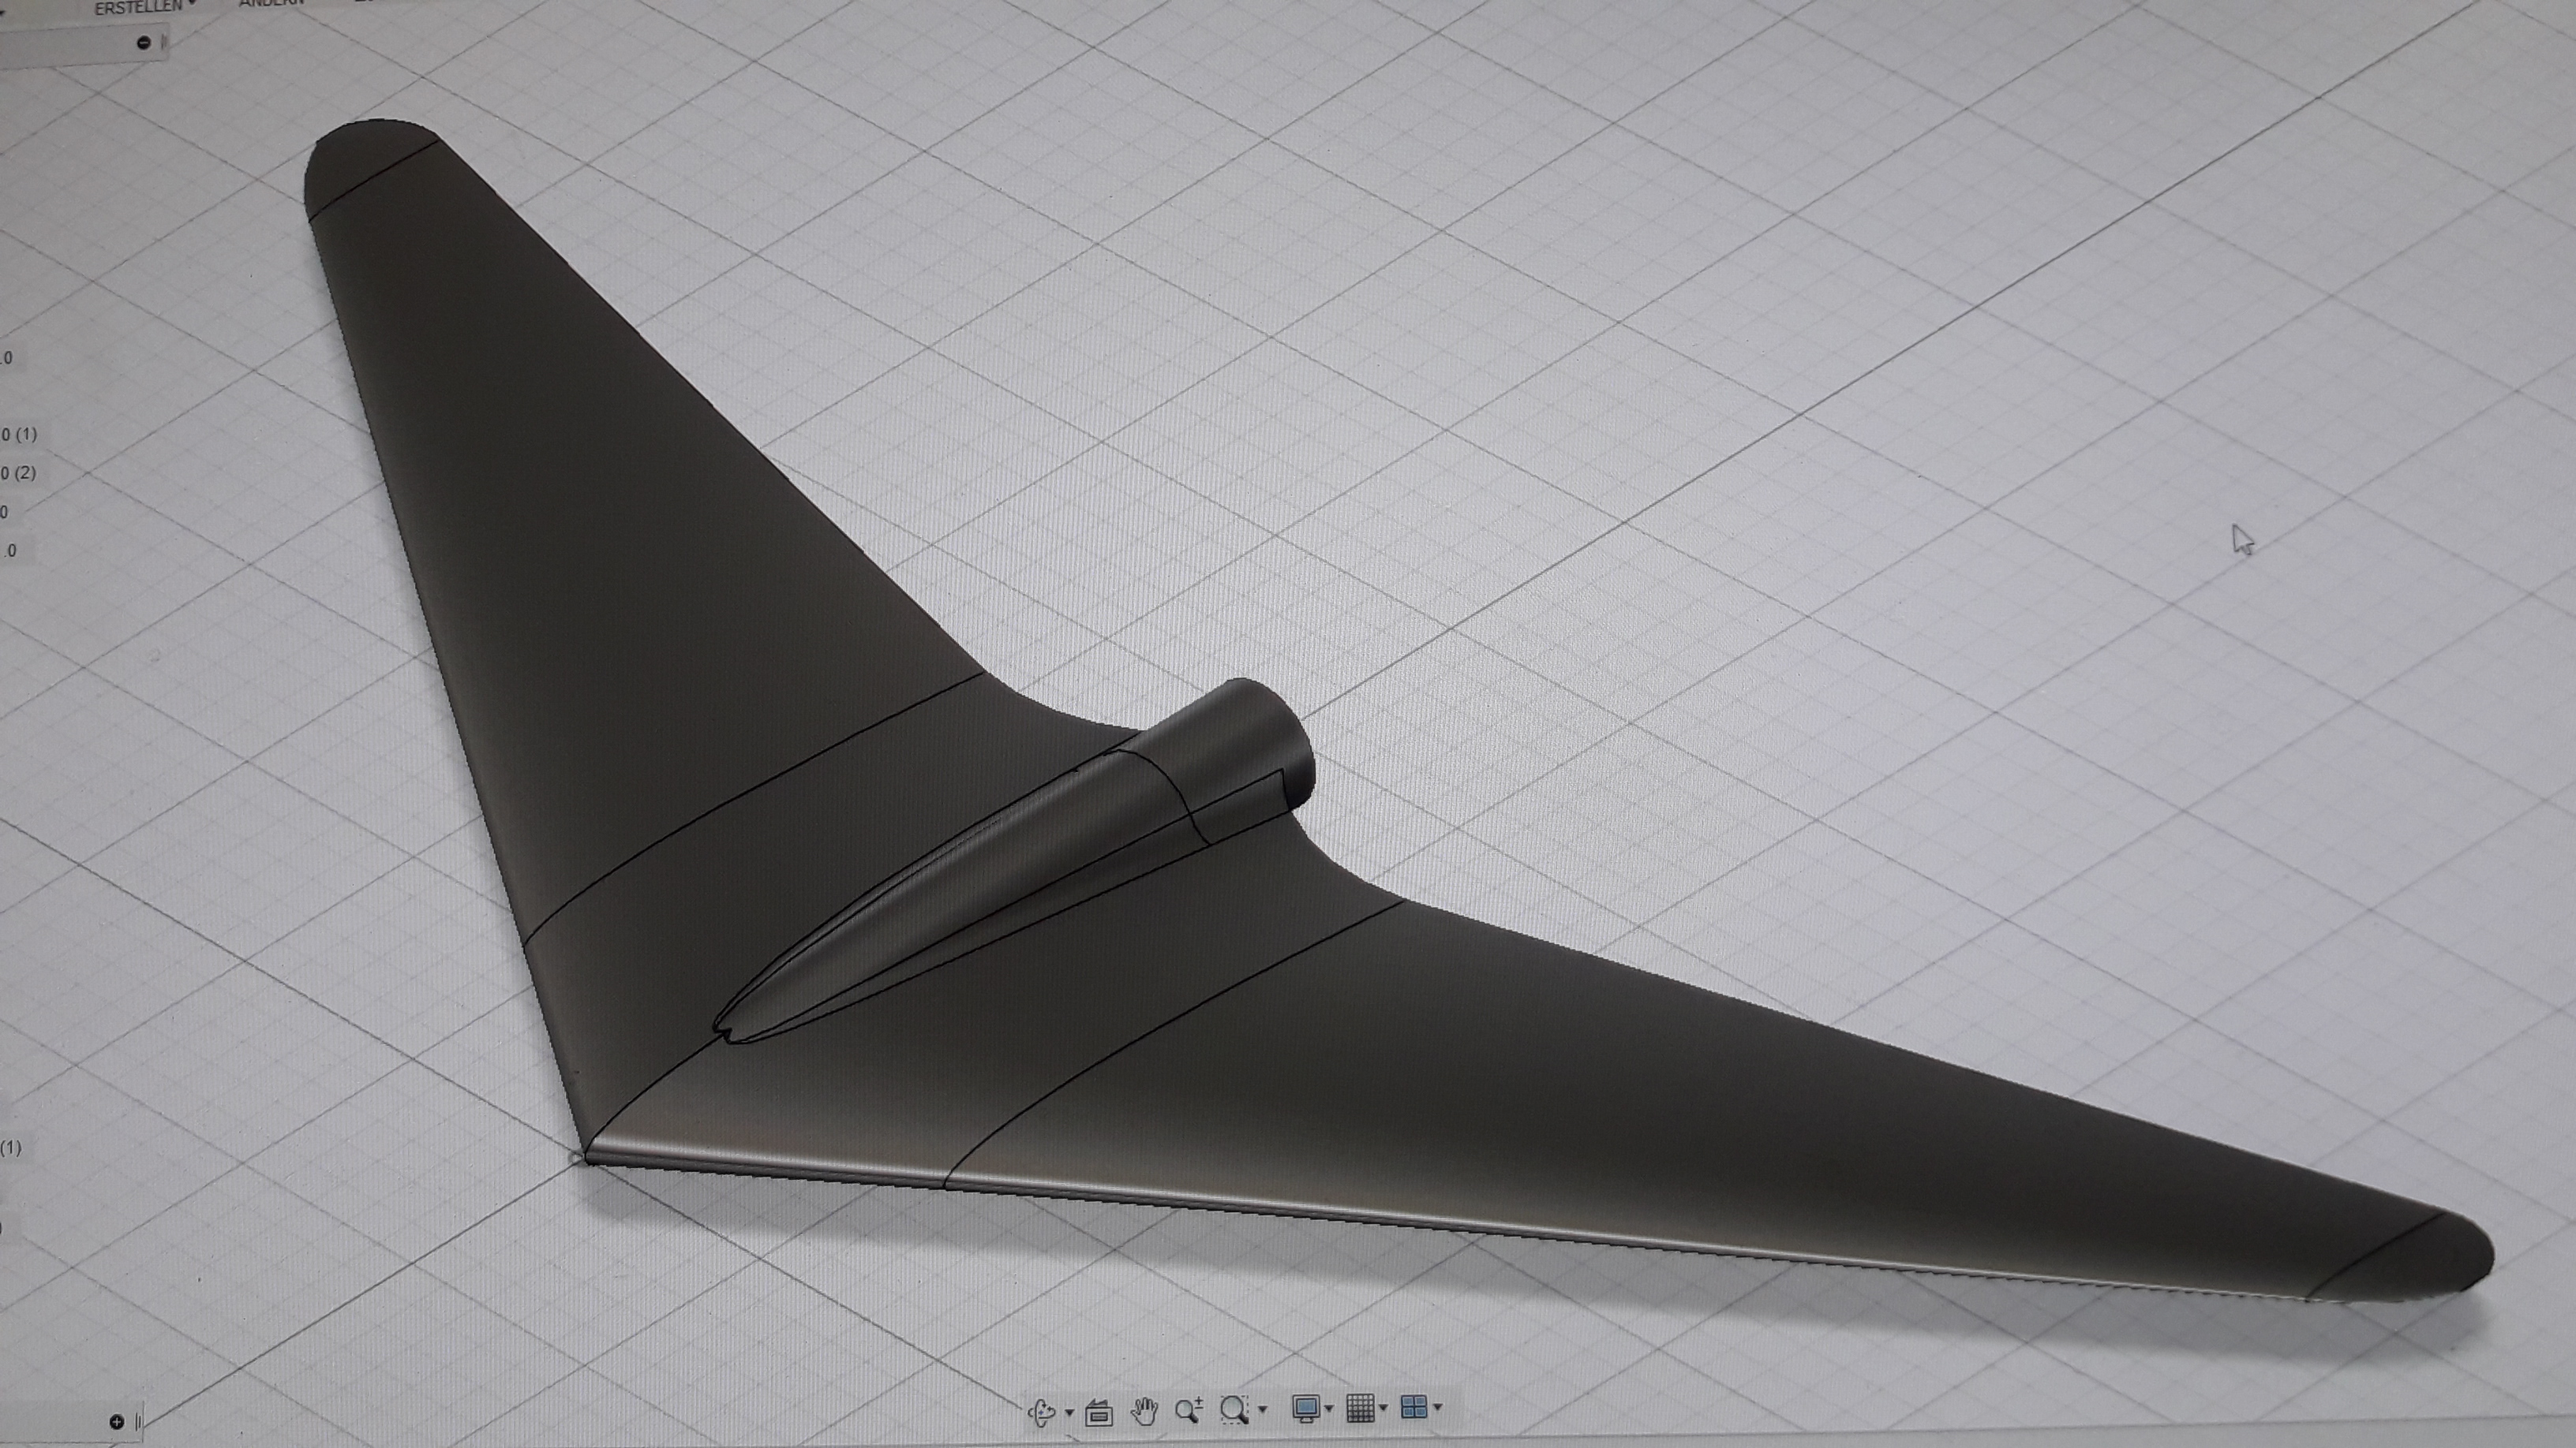Viewport: 2576px width, 1448px height.
Task: Expand comments panel with plus button
Action: click(x=116, y=1421)
